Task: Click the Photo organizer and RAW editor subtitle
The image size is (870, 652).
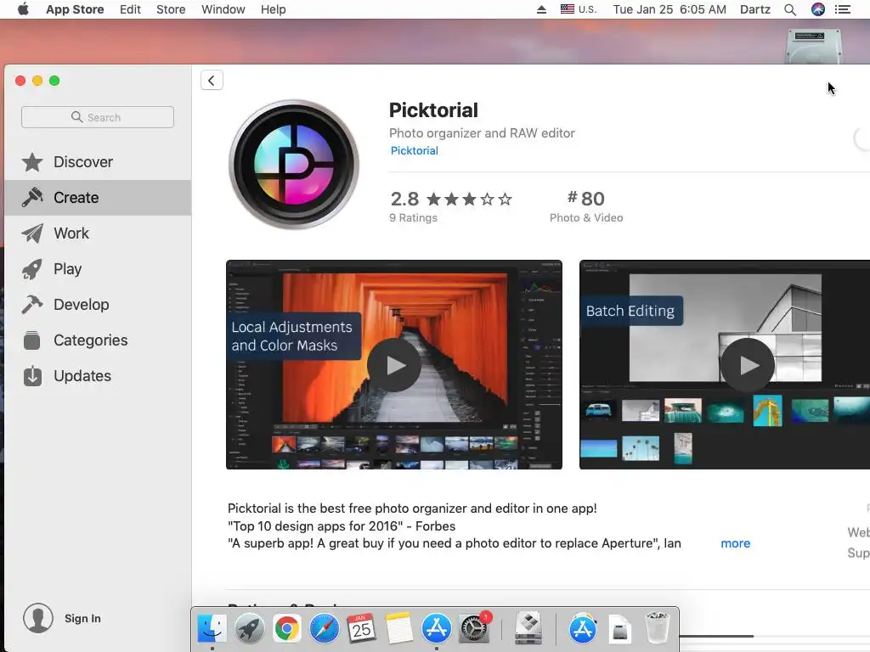Action: [482, 133]
